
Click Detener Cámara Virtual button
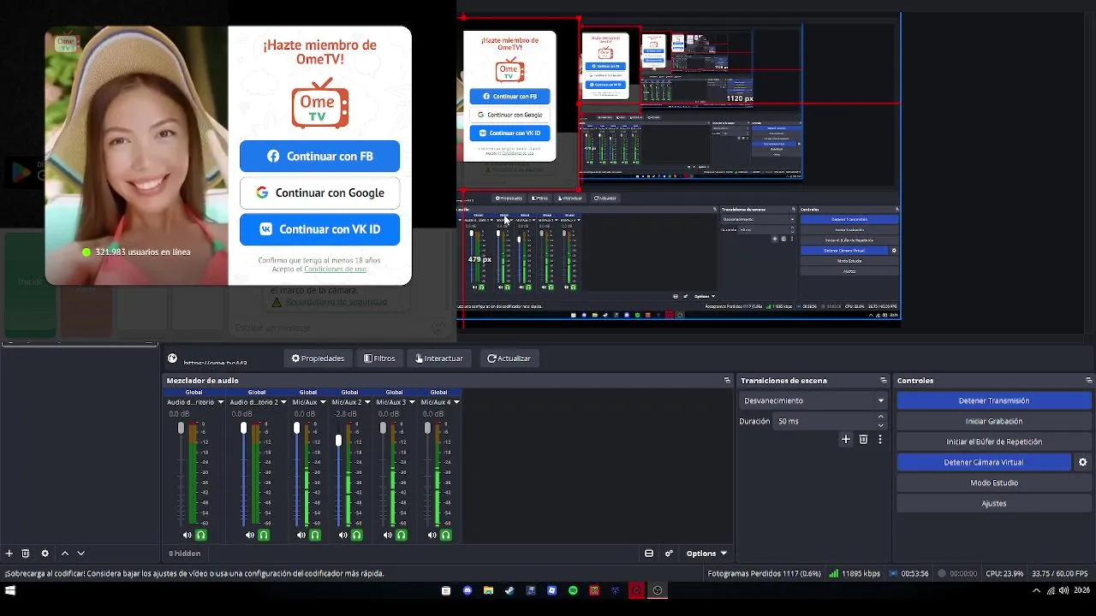point(984,462)
